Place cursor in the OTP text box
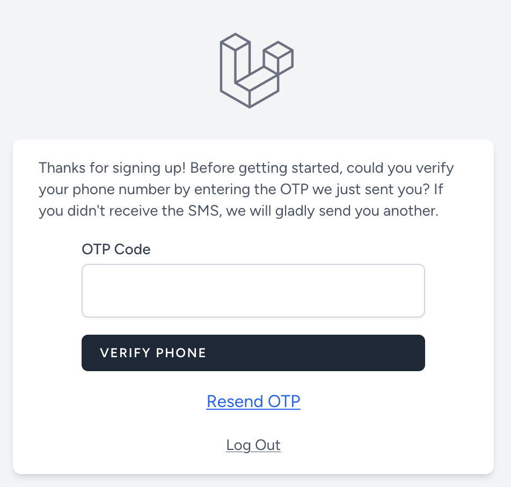Image resolution: width=511 pixels, height=487 pixels. pyautogui.click(x=253, y=291)
